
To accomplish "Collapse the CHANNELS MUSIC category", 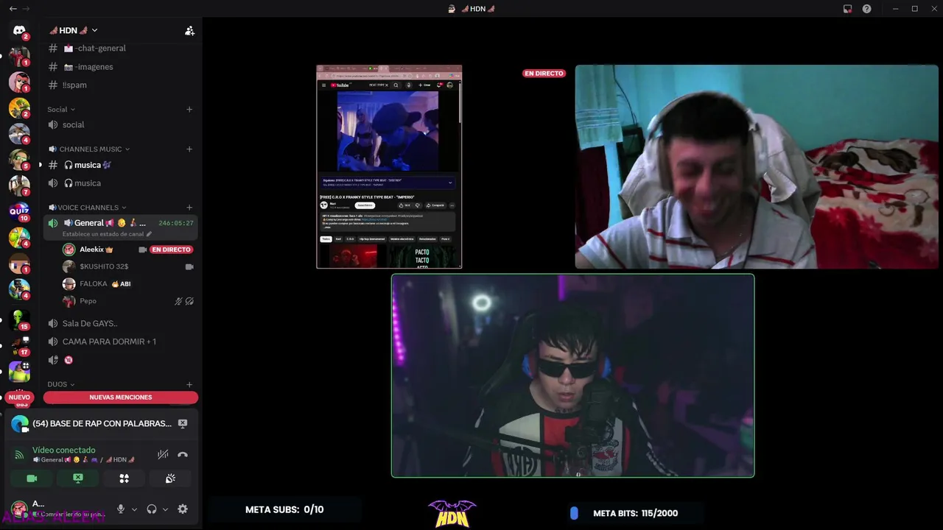I will click(x=89, y=149).
